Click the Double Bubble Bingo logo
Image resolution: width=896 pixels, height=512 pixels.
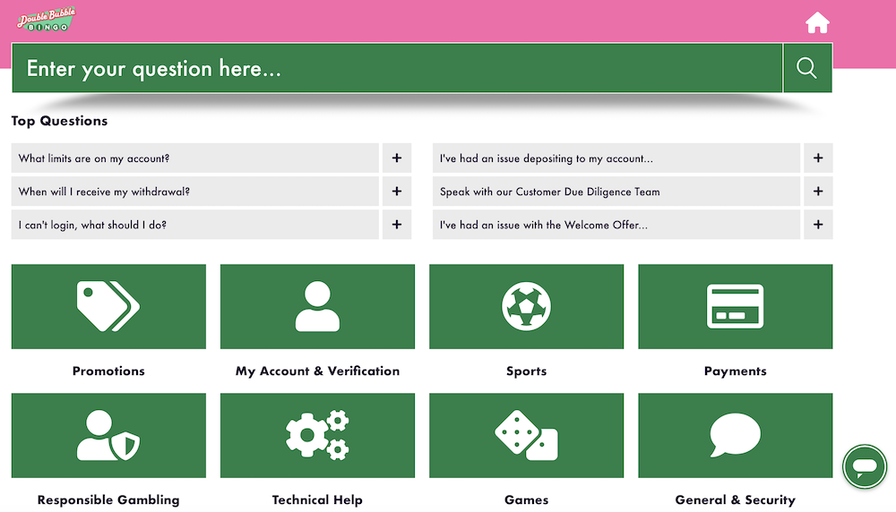click(x=47, y=20)
